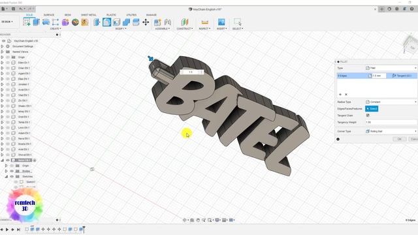Screen dimensions: 418x235
Task: Expand the Bodies folder node
Action: pyautogui.click(x=6, y=171)
